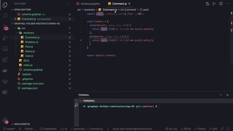The width and height of the screenshot is (233, 131).
Task: Click ESLint status bar item
Action: pos(186,129)
